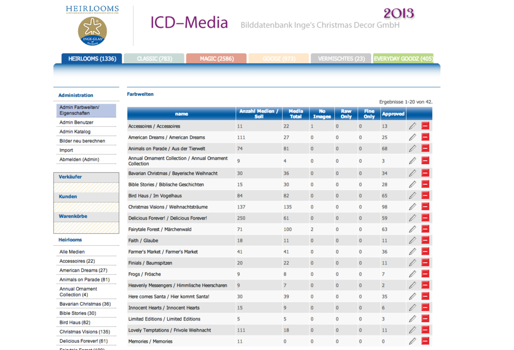This screenshot has width=514, height=350.
Task: Delete the Animals on Parade row
Action: [x=425, y=148]
